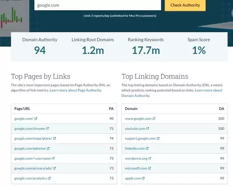
Task: Open external link icon beside google.com/
Action: pos(36,118)
